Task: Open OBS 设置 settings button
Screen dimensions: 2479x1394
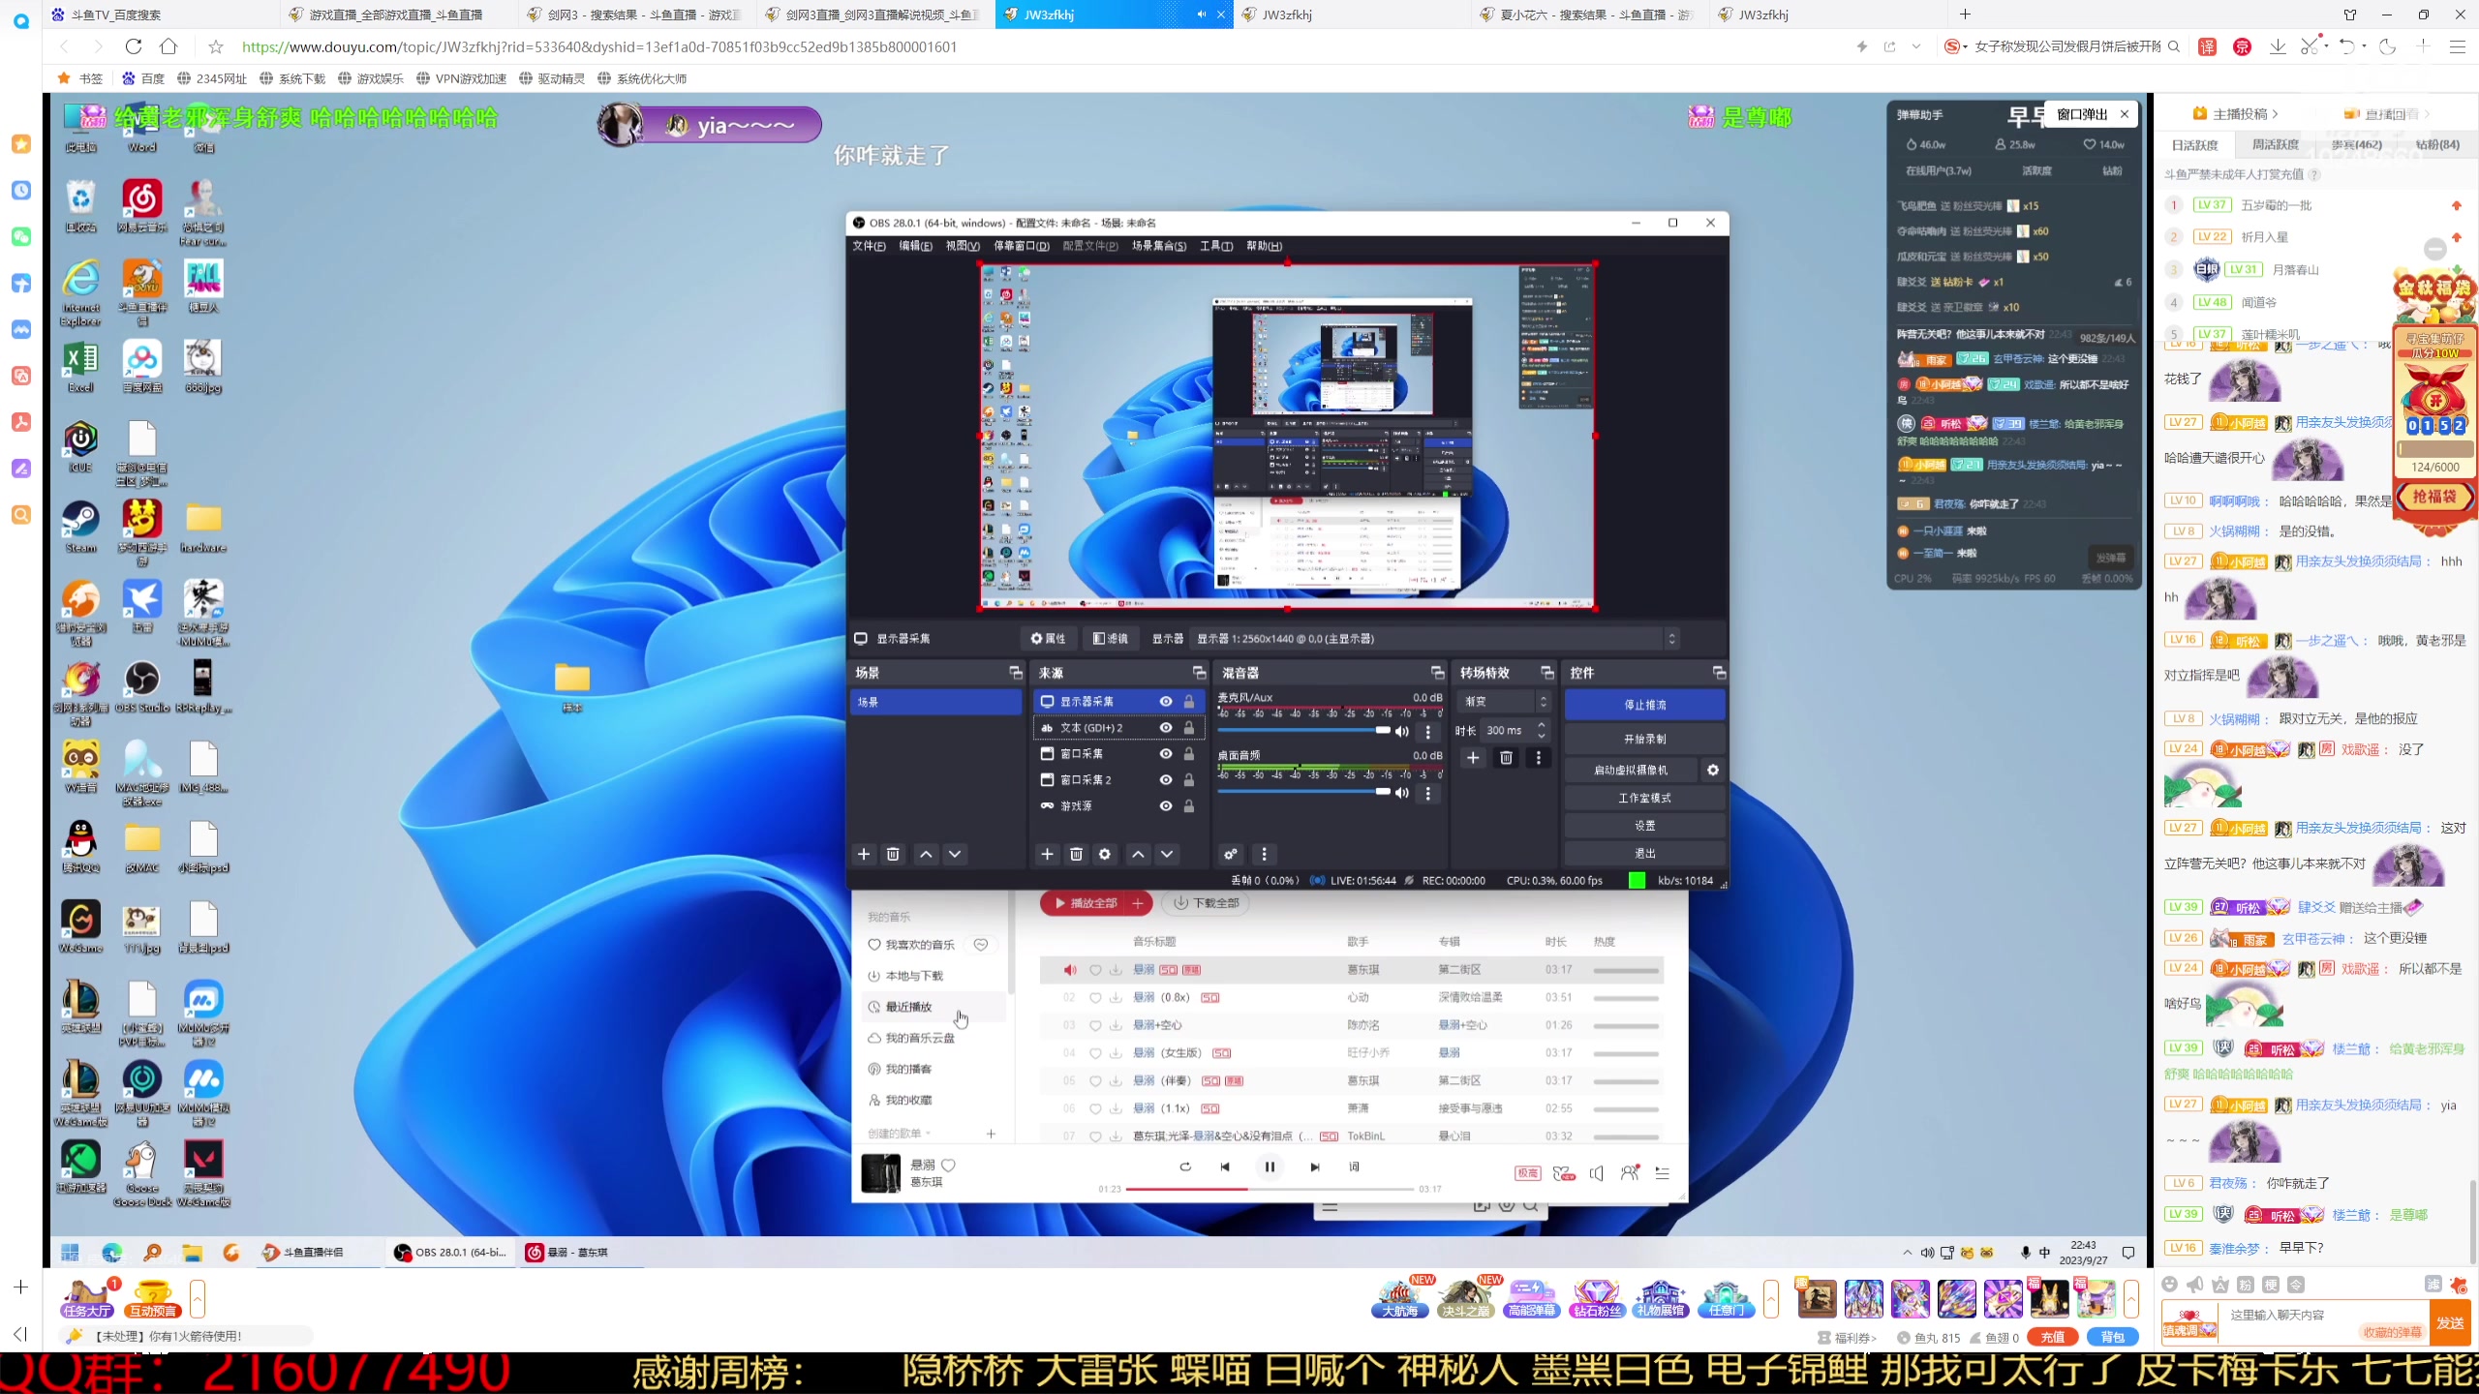Action: pyautogui.click(x=1645, y=826)
